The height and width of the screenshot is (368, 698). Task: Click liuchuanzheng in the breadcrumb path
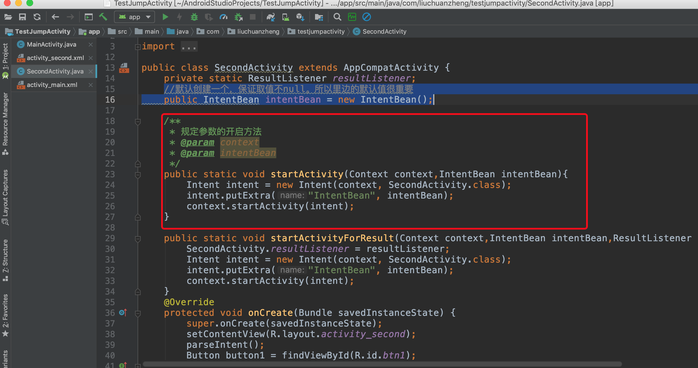tap(258, 31)
